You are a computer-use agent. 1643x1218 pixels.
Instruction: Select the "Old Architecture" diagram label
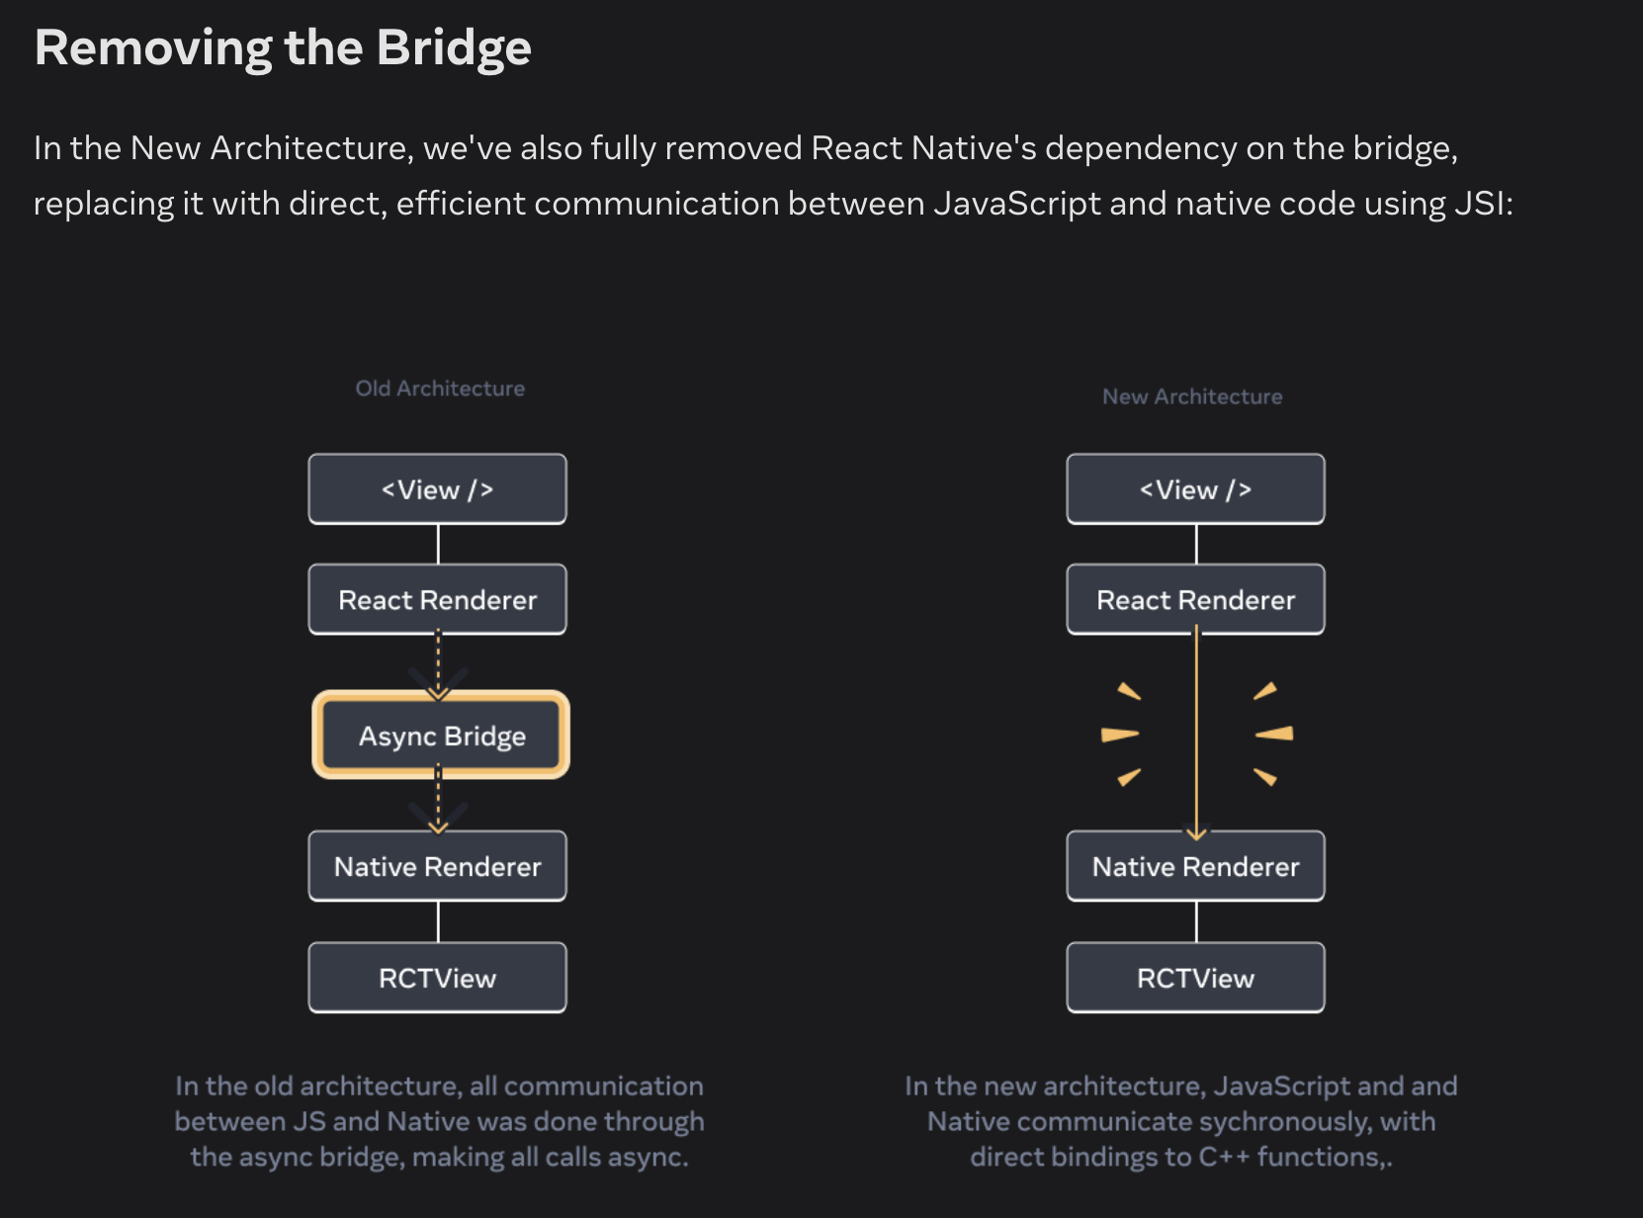(x=440, y=389)
